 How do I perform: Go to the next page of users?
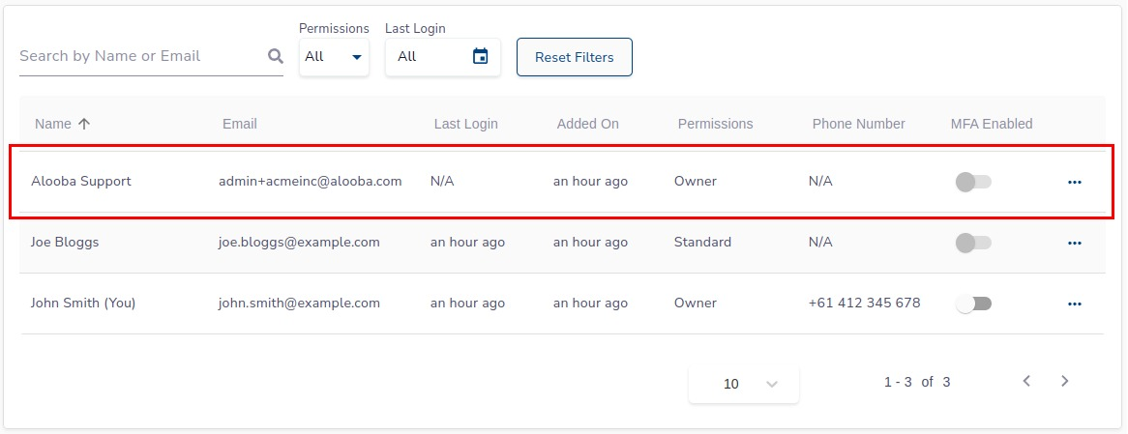tap(1065, 381)
